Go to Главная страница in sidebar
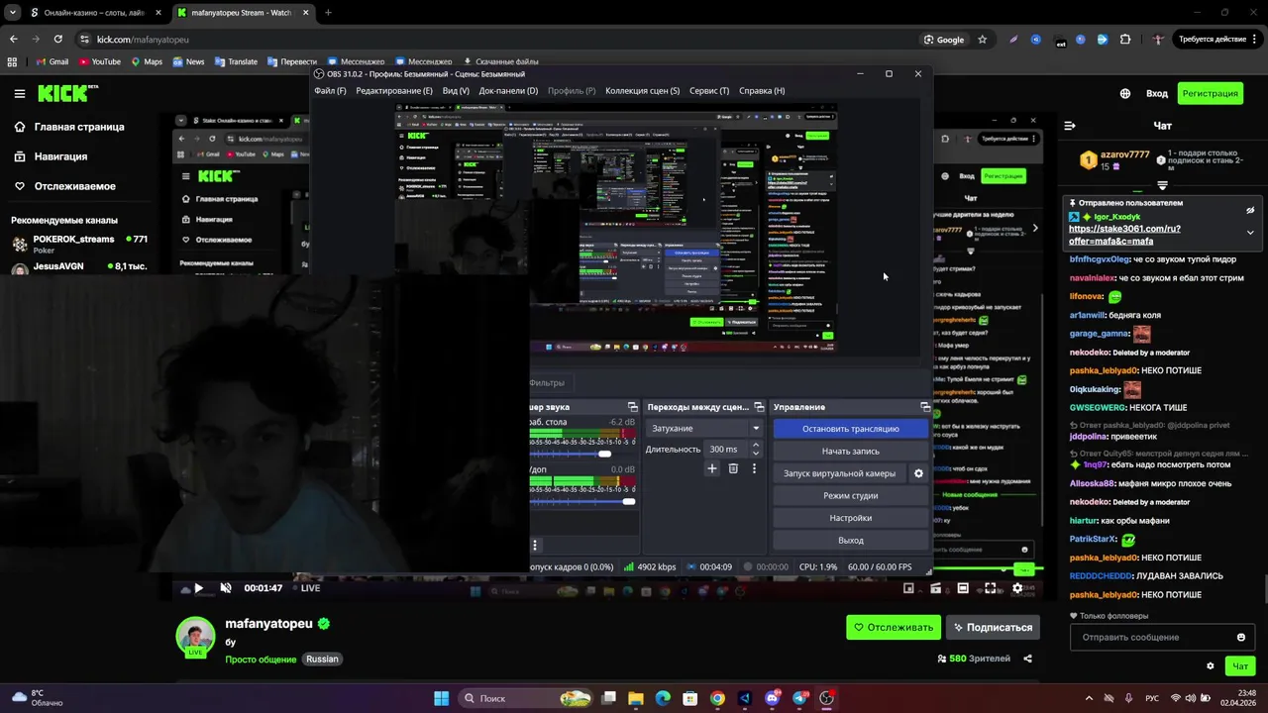Image resolution: width=1268 pixels, height=713 pixels. [x=69, y=127]
